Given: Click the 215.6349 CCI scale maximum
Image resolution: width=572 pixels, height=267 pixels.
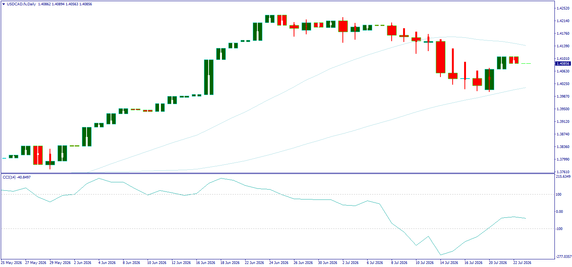Looking at the screenshot, I should click(x=564, y=177).
